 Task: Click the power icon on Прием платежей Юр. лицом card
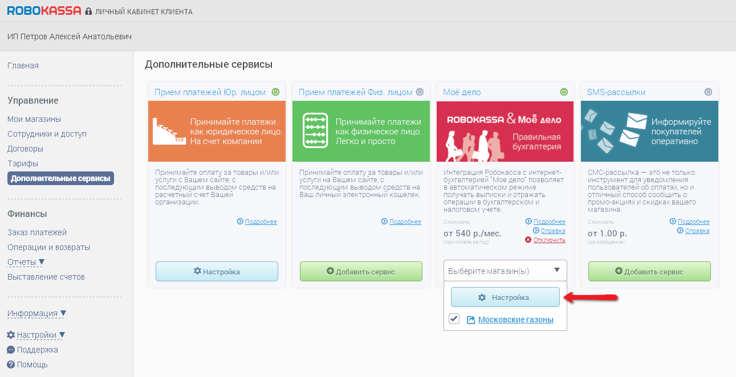[275, 92]
